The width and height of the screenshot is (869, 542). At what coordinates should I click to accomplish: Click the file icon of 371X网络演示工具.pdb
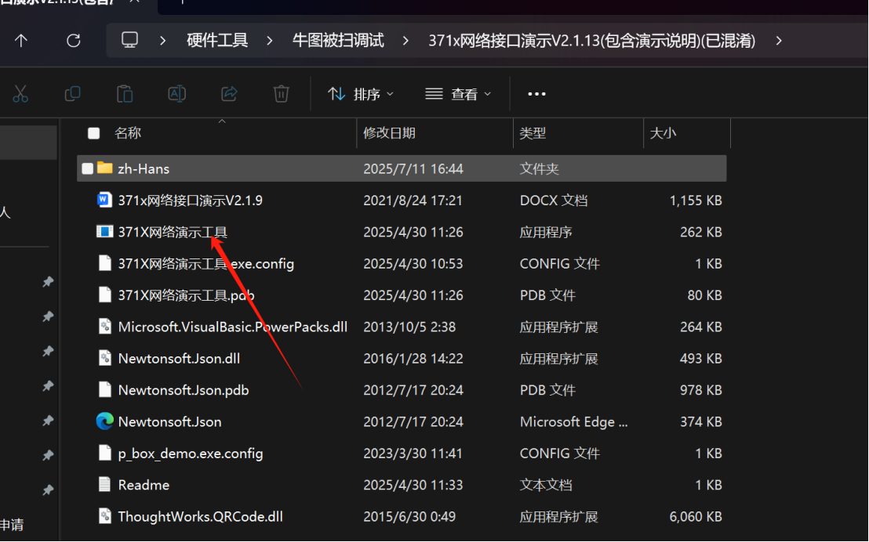pyautogui.click(x=105, y=294)
